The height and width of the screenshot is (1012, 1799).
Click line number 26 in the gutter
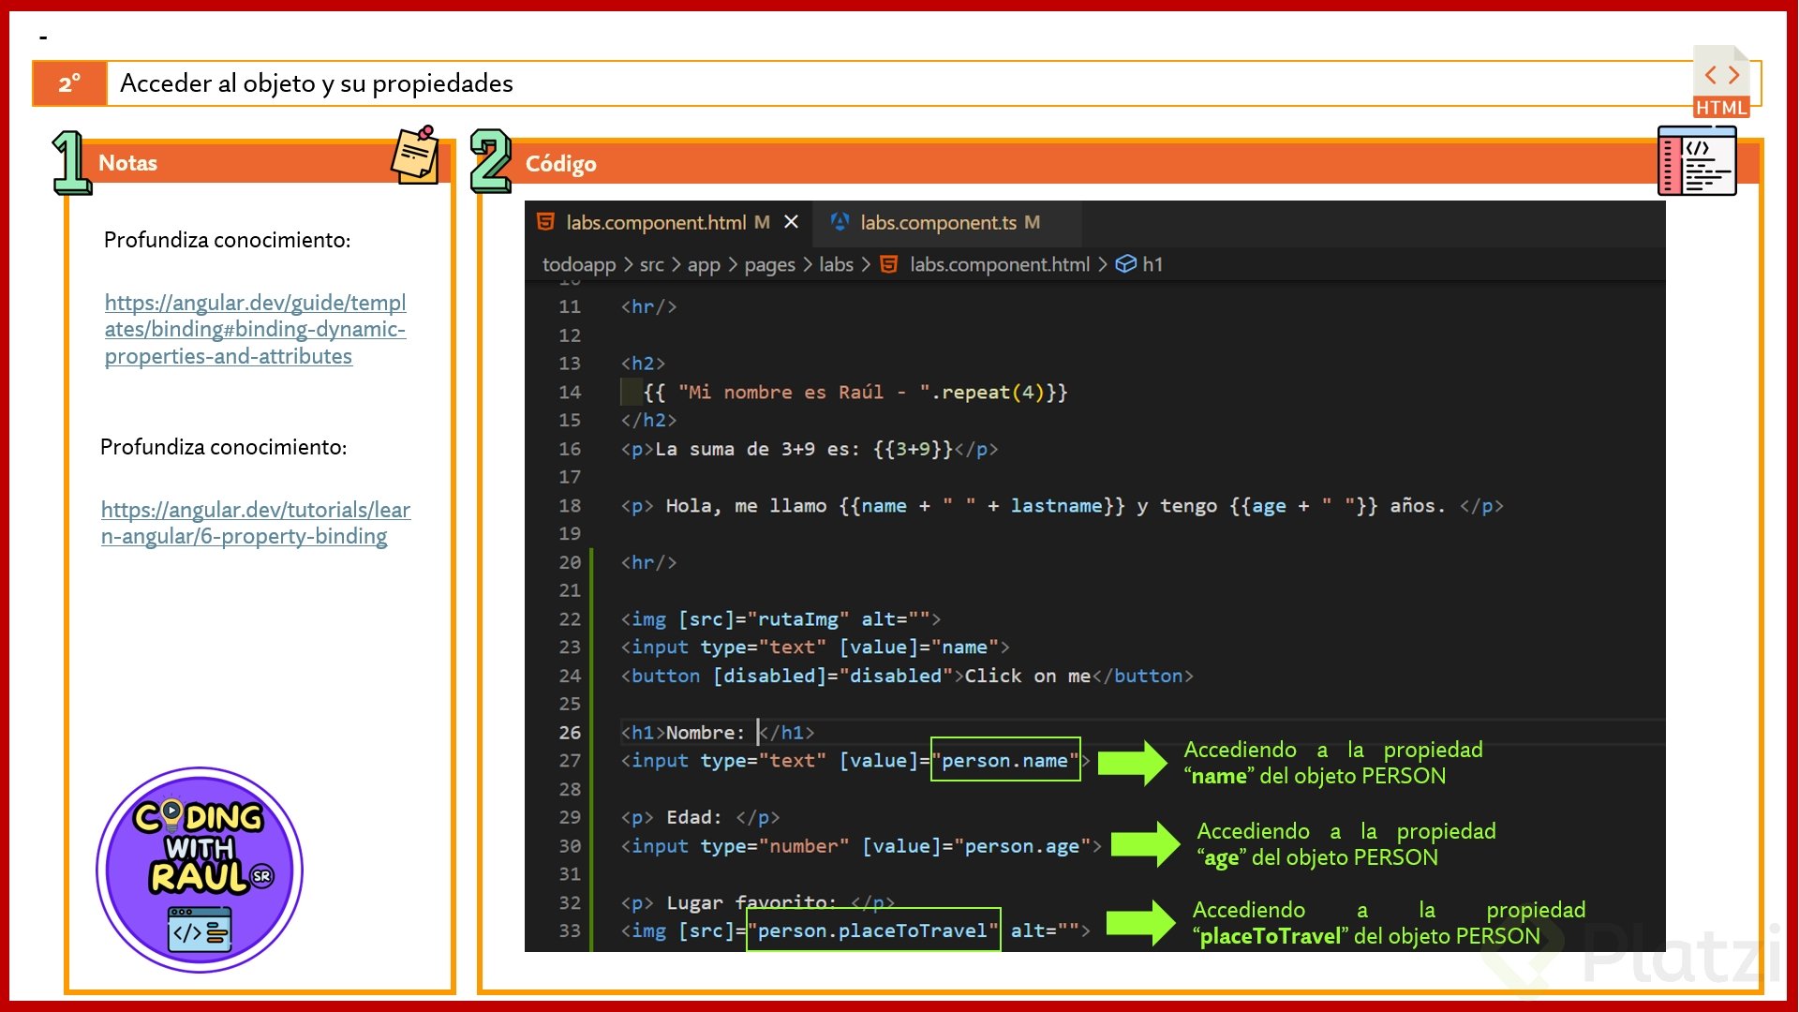click(570, 733)
